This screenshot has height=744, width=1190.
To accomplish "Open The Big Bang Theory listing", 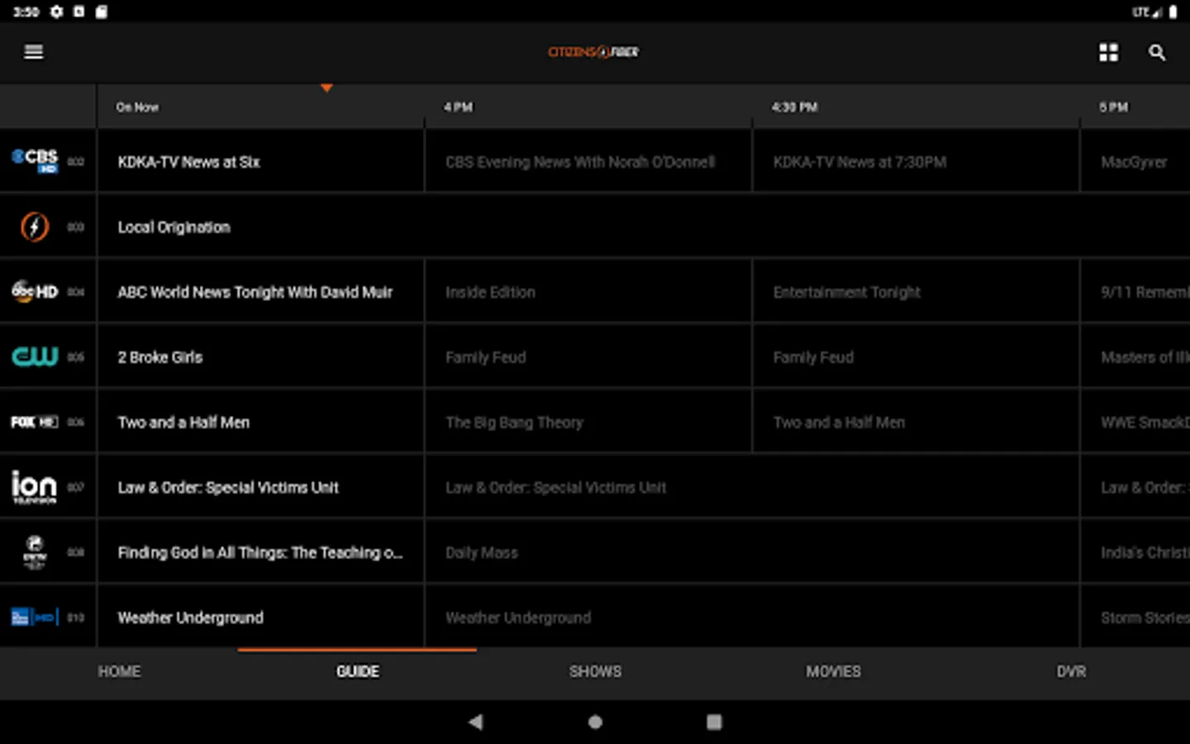I will tap(588, 422).
